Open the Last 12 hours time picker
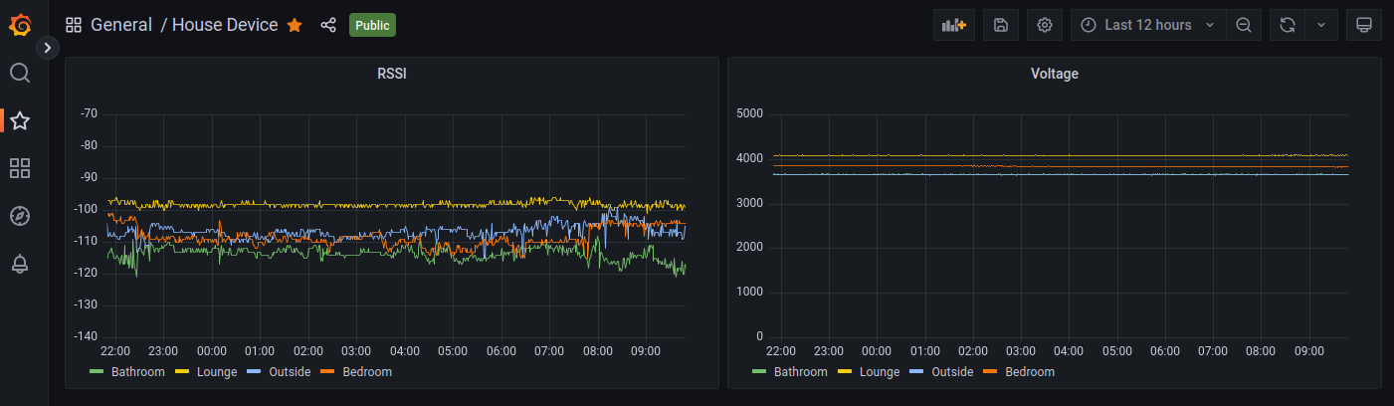 pyautogui.click(x=1148, y=25)
